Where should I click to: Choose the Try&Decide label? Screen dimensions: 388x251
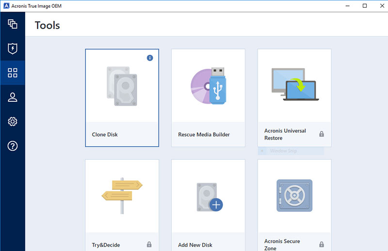[x=106, y=245]
